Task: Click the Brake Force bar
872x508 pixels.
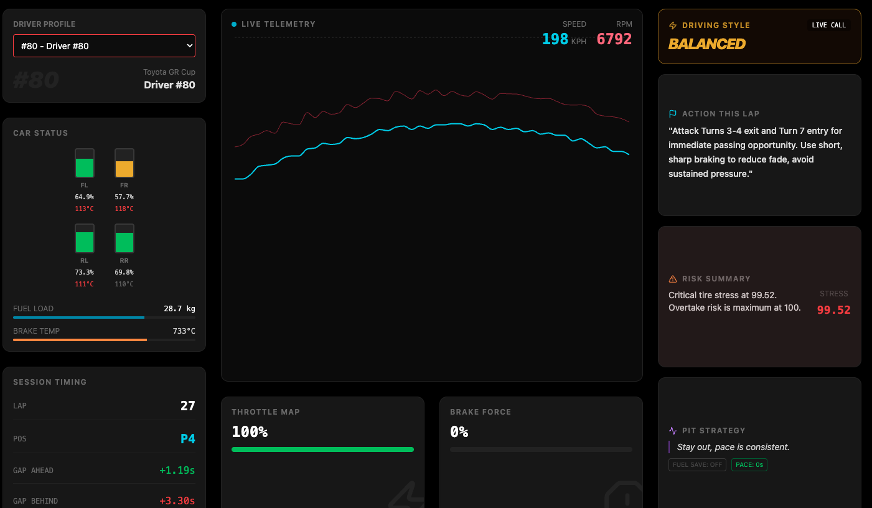Action: pos(541,449)
